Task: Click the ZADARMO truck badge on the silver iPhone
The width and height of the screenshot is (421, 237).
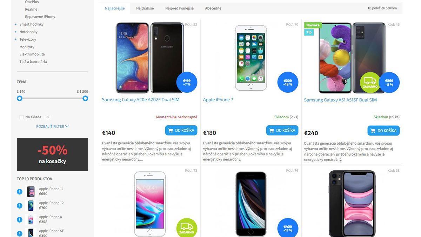Action: click(x=187, y=228)
